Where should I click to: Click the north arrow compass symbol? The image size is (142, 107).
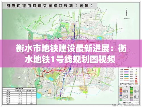click(x=126, y=12)
